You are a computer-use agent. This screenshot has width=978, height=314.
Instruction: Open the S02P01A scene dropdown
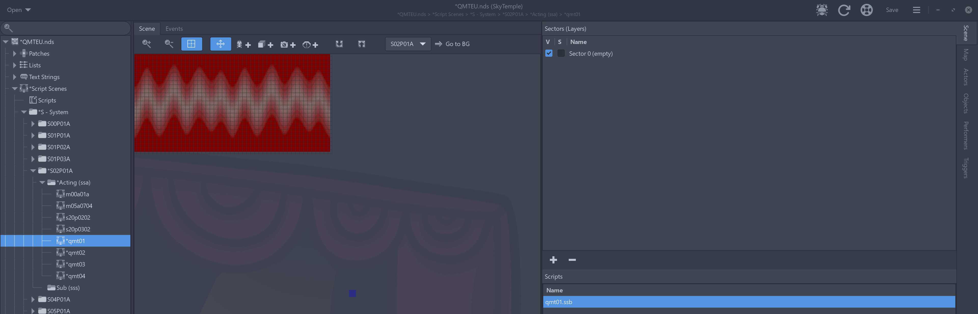click(x=408, y=44)
